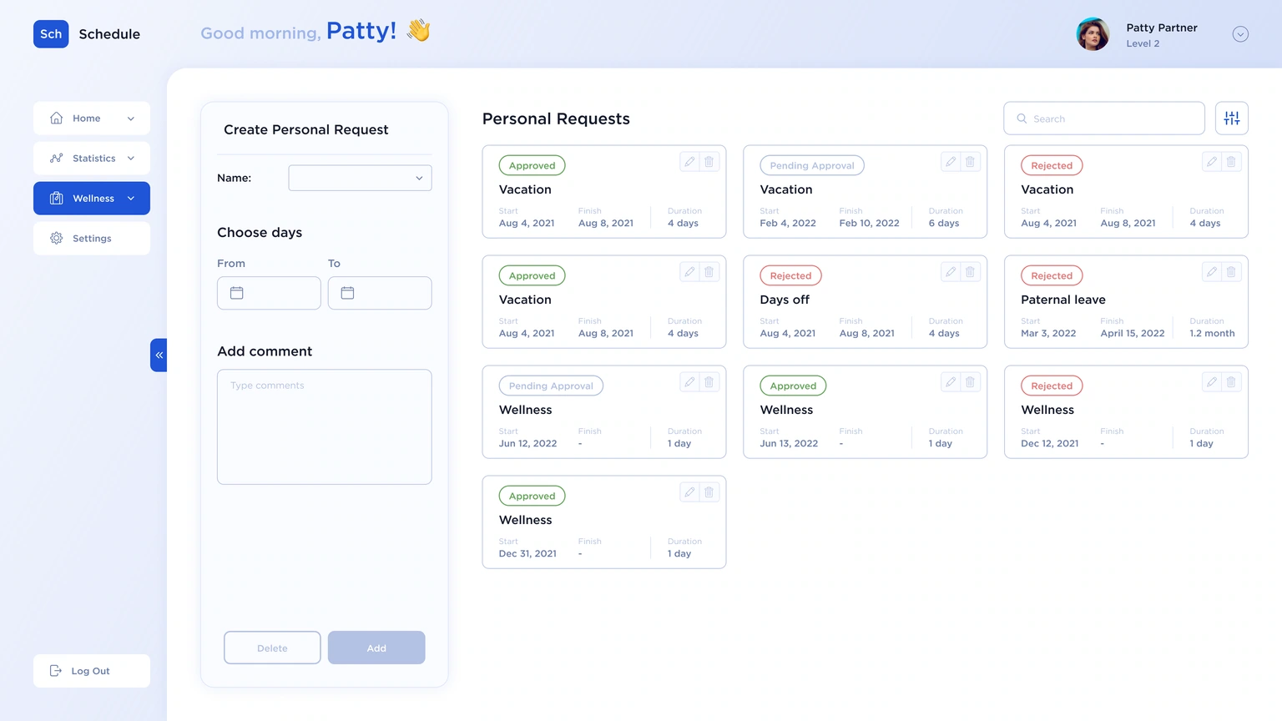
Task: Delete the Wellness request starting Jun 12, 2022
Action: click(x=709, y=382)
